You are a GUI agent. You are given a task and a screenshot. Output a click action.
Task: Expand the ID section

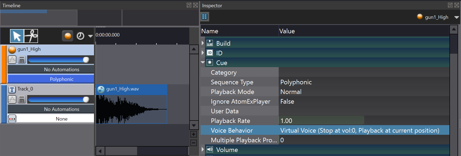203,53
